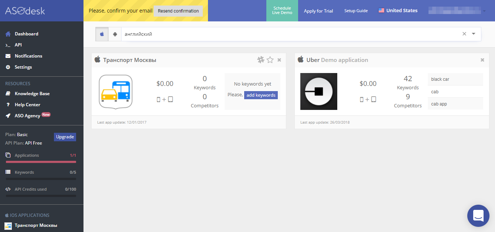495x232 pixels.
Task: Open the Knowledge Base resource
Action: 32,93
